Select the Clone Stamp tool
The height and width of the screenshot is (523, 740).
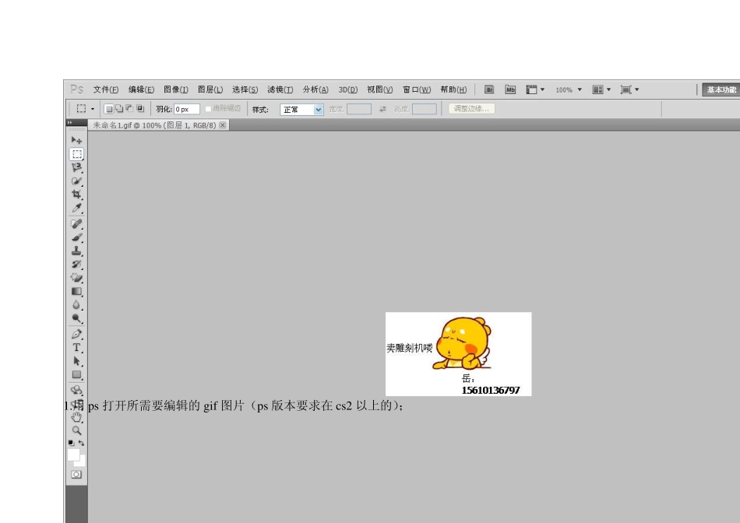click(77, 251)
